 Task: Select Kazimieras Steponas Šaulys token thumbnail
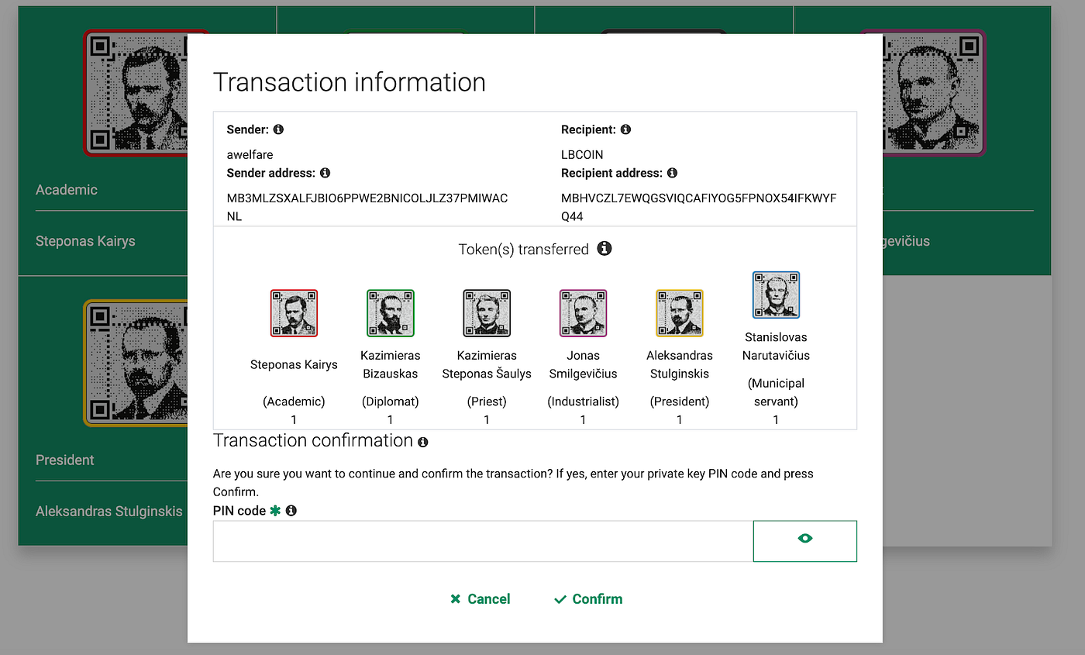pyautogui.click(x=487, y=313)
